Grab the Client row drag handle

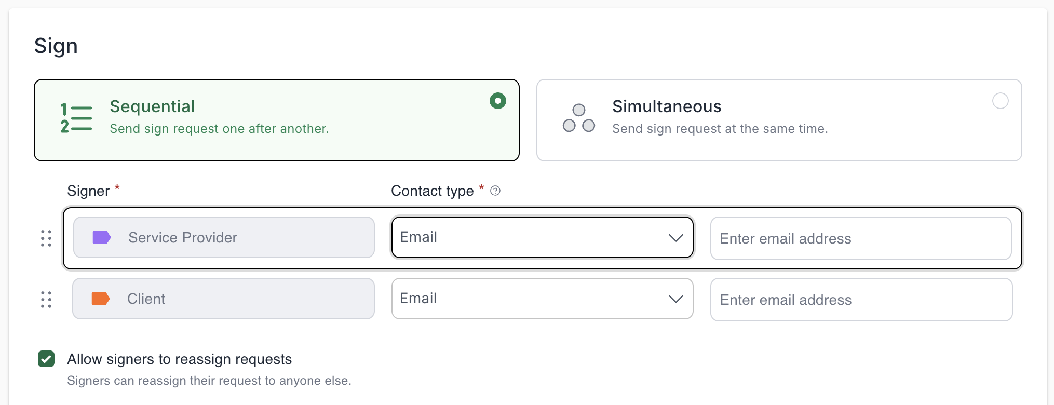[46, 300]
